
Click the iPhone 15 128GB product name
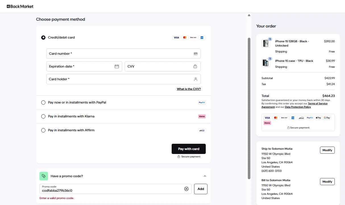pos(292,43)
